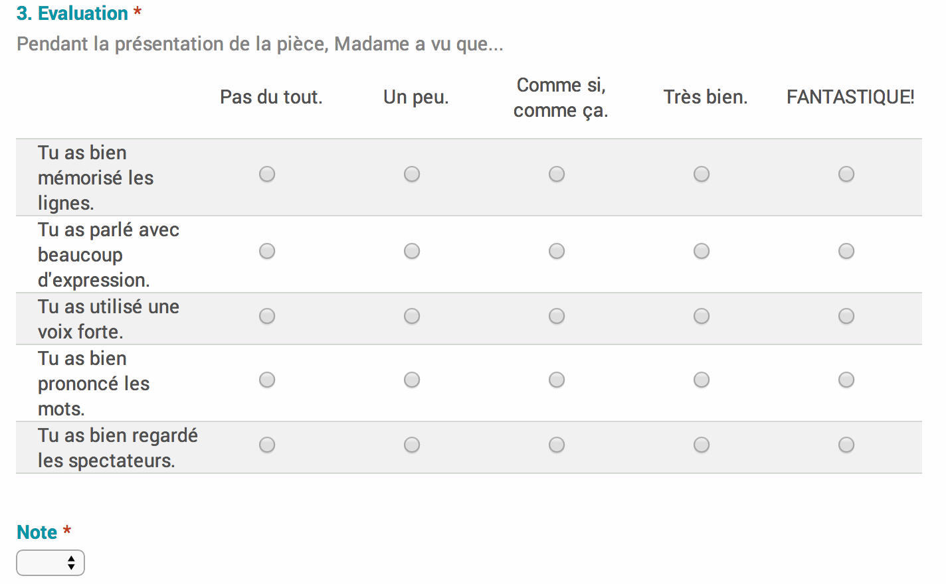
Task: Select 'Un peu' for beaucoup d'expression row
Action: 412,251
